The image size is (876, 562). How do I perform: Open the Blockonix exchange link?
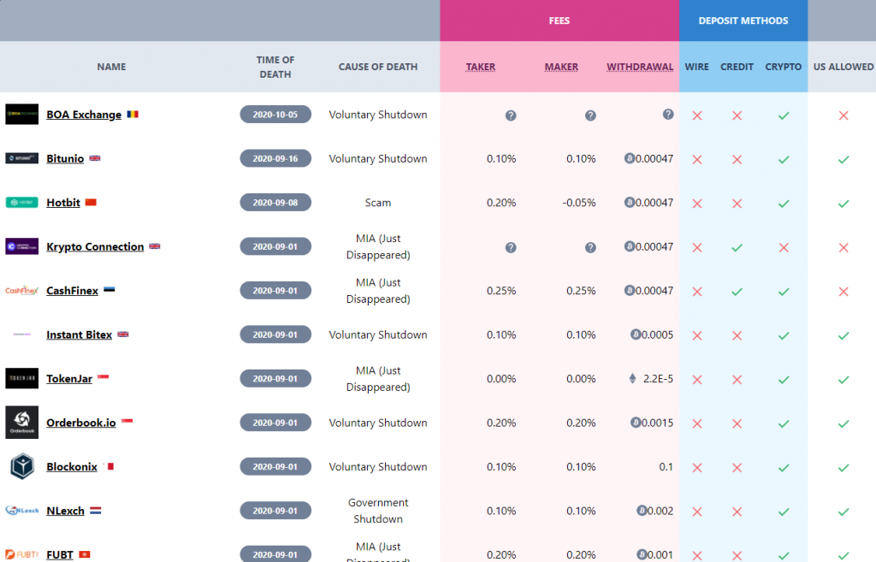pos(72,466)
